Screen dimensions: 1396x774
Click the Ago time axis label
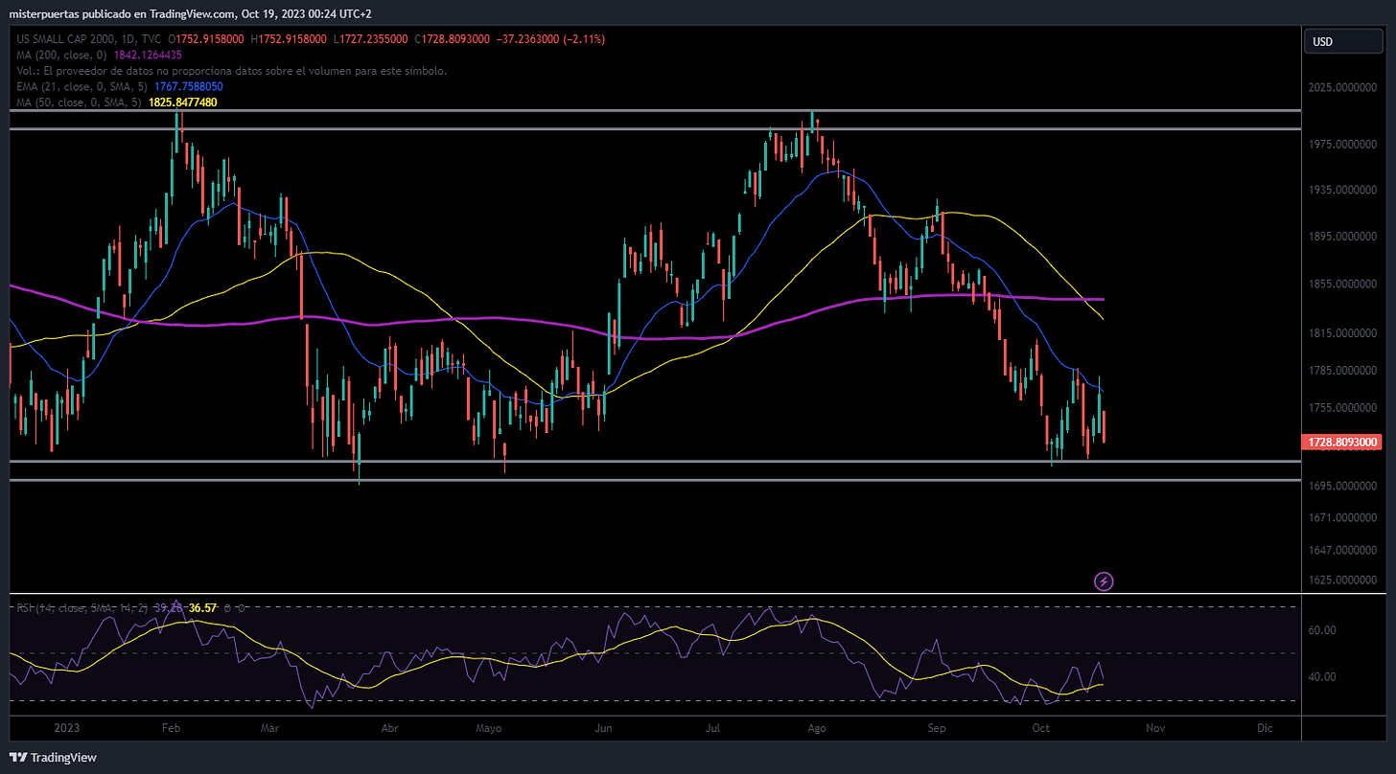[x=817, y=728]
